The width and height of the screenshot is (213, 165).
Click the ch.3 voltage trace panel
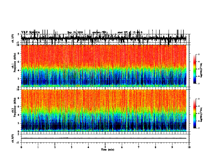105,138
